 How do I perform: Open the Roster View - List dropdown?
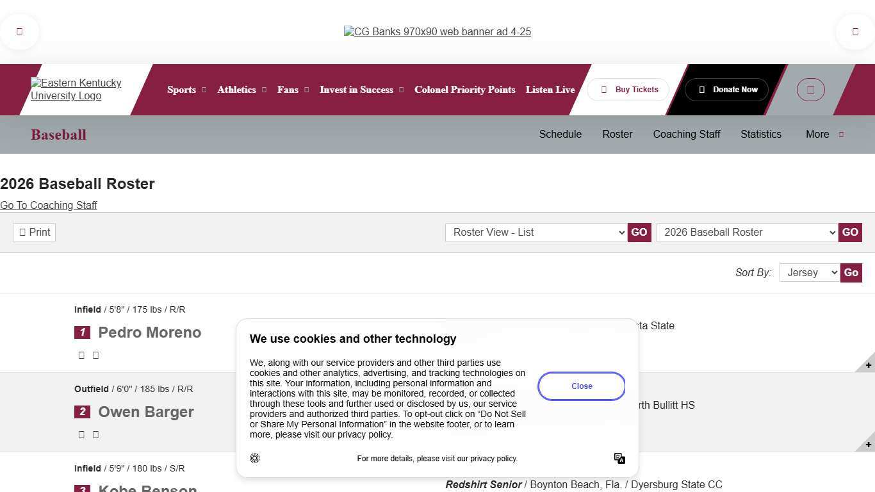click(x=536, y=233)
